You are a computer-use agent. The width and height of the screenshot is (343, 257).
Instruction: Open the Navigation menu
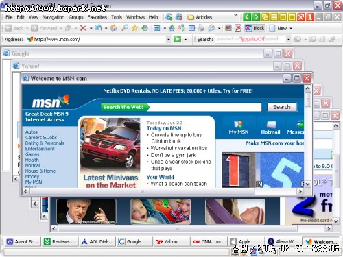(54, 17)
